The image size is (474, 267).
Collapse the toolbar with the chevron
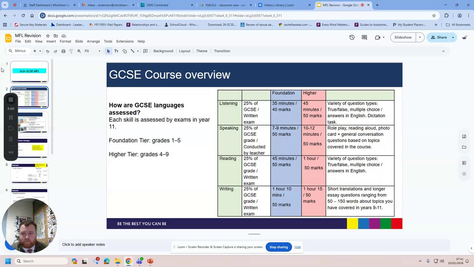(443, 51)
